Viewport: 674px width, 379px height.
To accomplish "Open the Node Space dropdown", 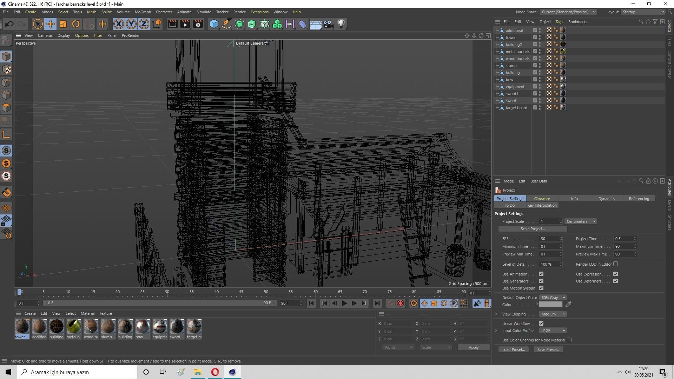I will click(568, 12).
